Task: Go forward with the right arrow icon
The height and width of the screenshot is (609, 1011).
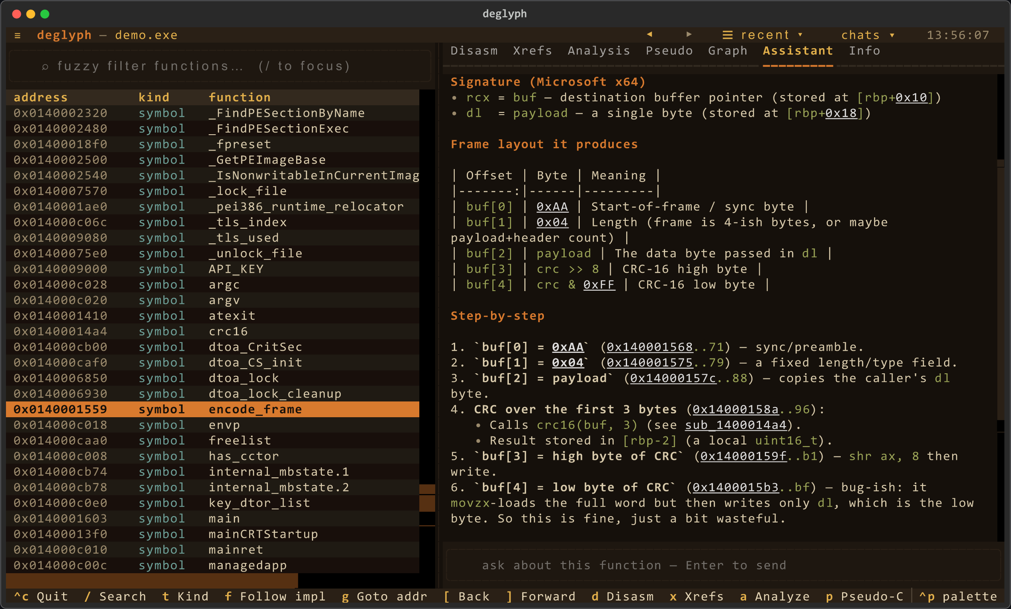Action: tap(689, 35)
